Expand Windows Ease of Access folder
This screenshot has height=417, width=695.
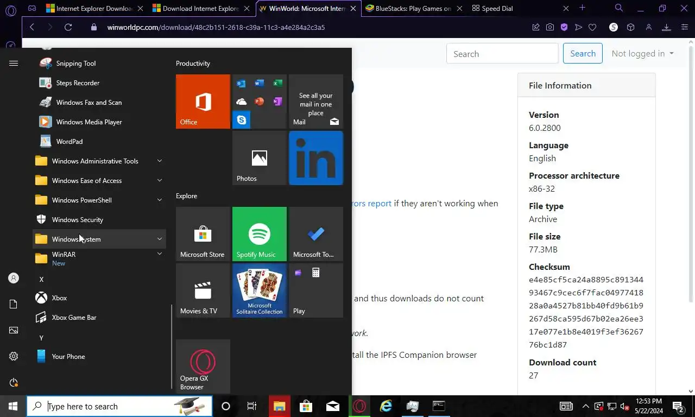click(x=100, y=181)
